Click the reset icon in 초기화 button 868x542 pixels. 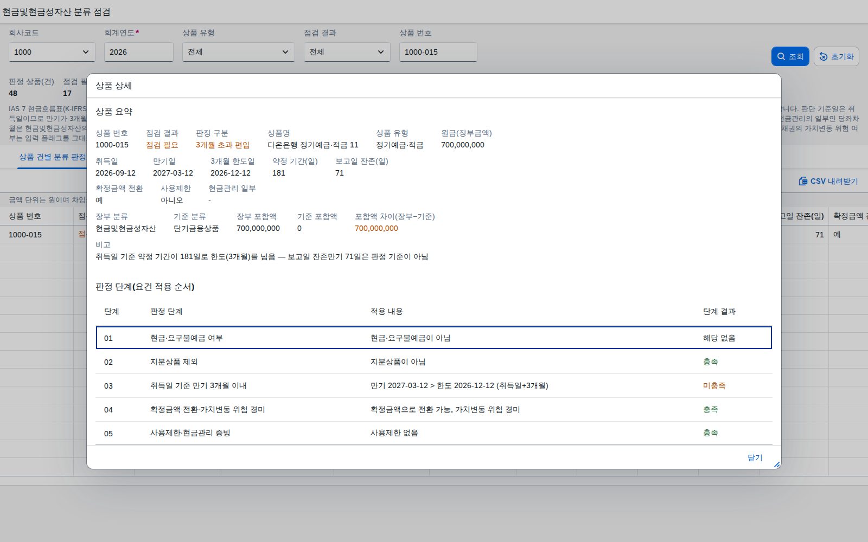click(x=824, y=56)
